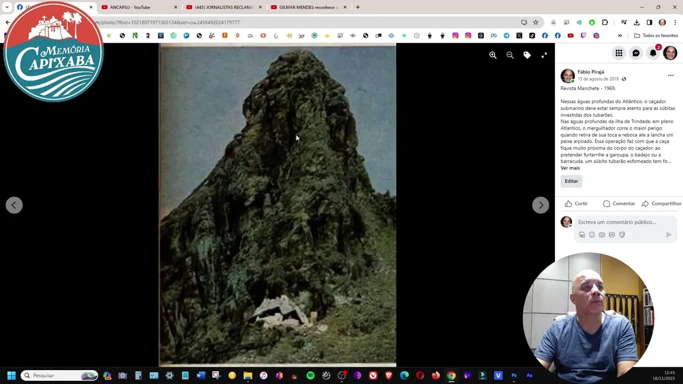The width and height of the screenshot is (683, 384).
Task: Switch to the GILMAR MENDES reconhece tab
Action: 308,7
